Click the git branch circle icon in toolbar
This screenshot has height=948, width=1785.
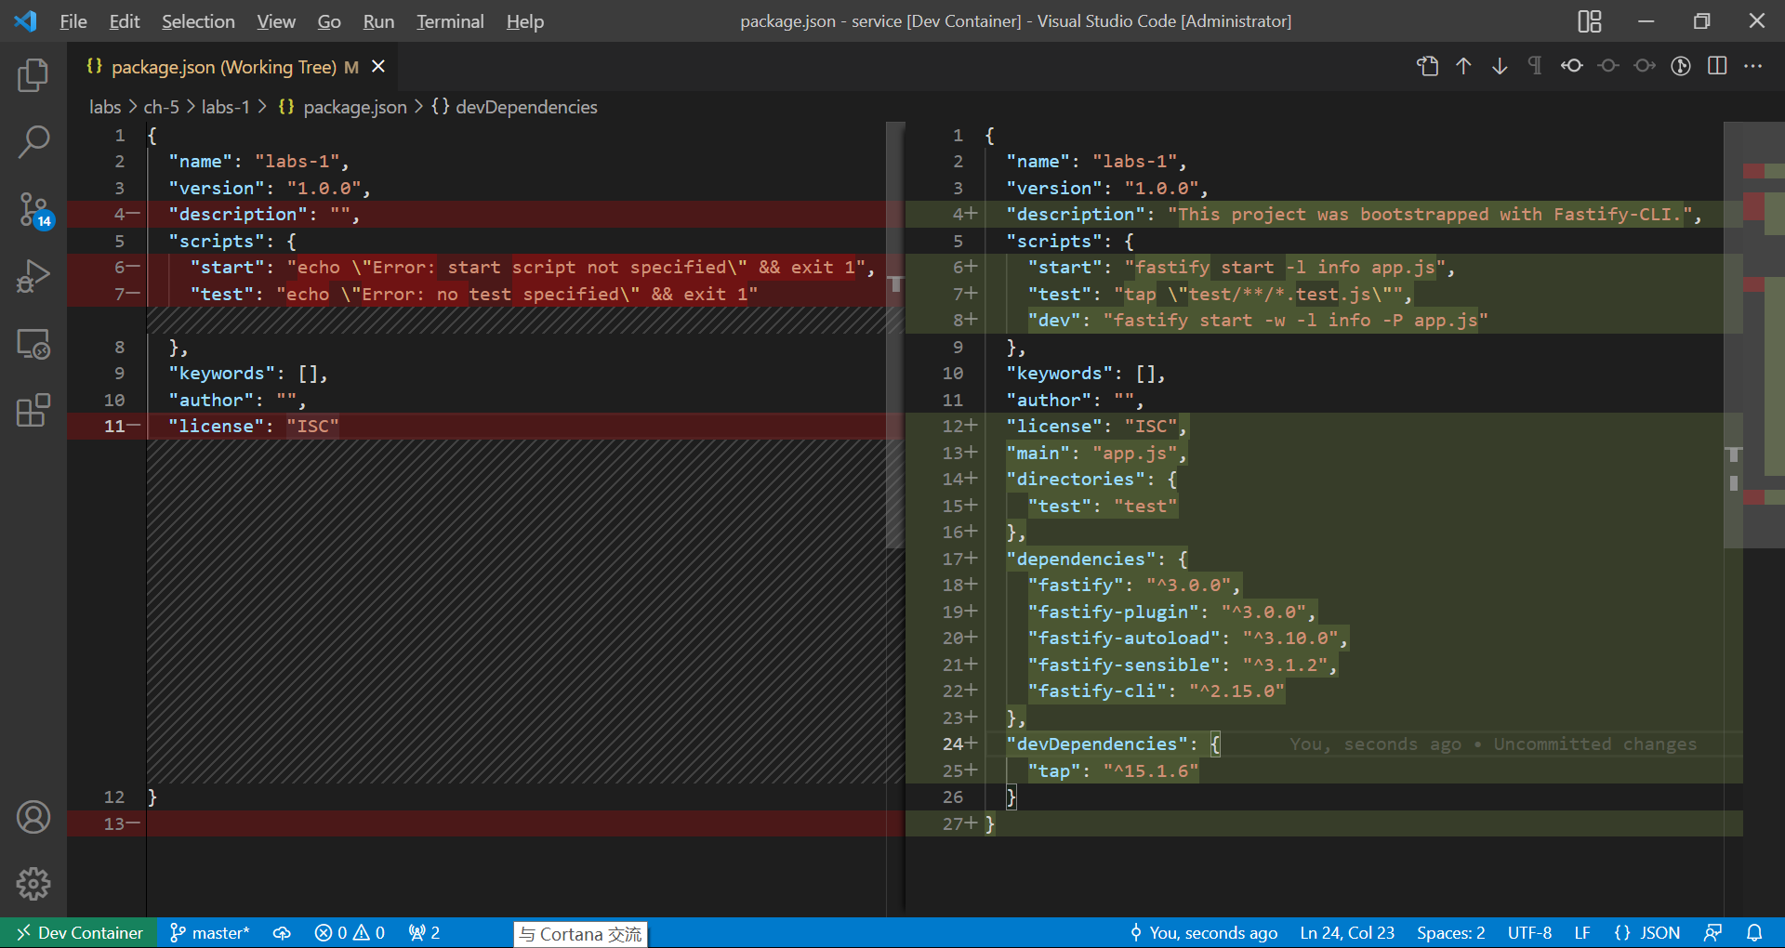1681,66
